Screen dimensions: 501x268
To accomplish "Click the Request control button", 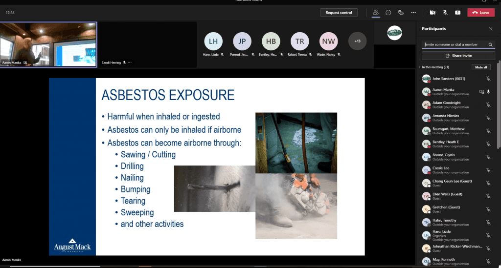I will point(339,12).
